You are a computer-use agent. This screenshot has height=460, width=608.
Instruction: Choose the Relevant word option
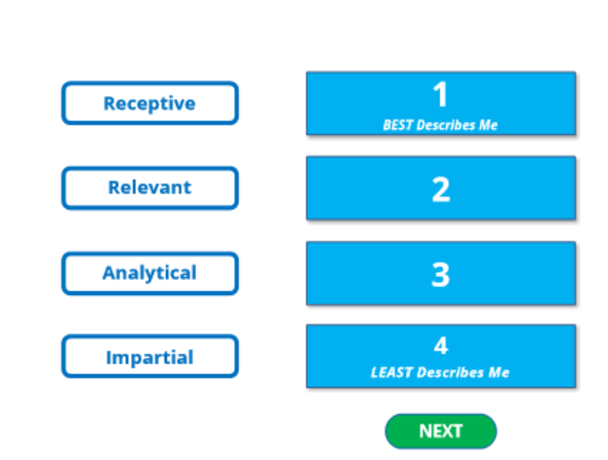(150, 188)
